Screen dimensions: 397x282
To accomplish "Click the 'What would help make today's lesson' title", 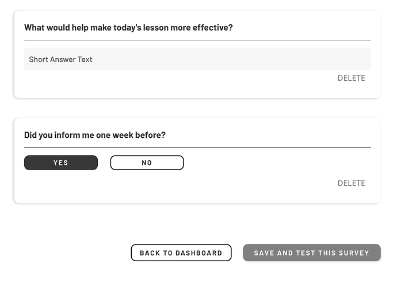I will point(128,27).
